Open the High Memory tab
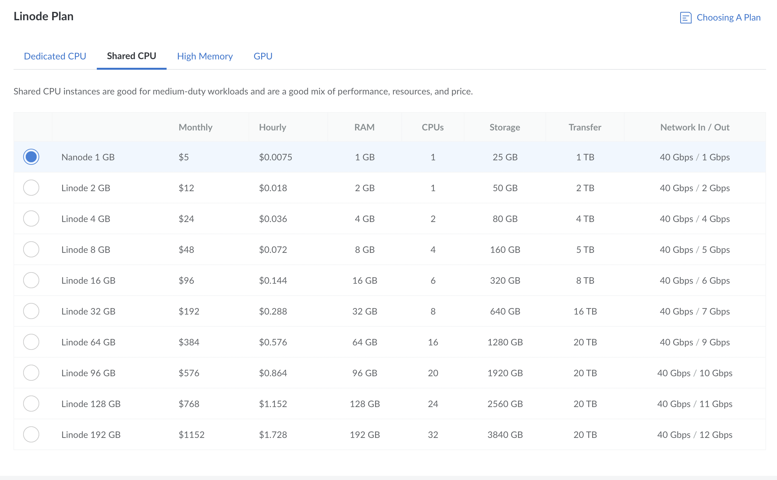Viewport: 777px width, 480px height. pos(205,56)
